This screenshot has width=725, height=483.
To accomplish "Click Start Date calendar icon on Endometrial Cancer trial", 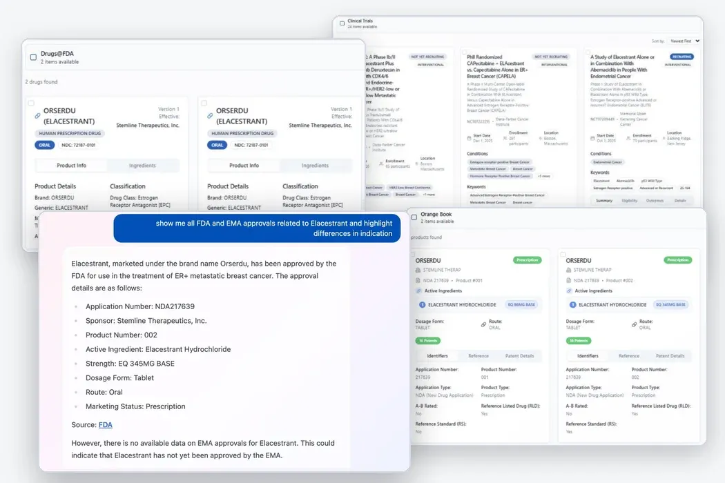I will [x=592, y=138].
